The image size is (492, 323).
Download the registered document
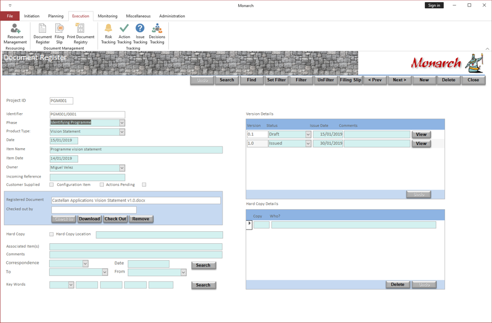pos(90,219)
